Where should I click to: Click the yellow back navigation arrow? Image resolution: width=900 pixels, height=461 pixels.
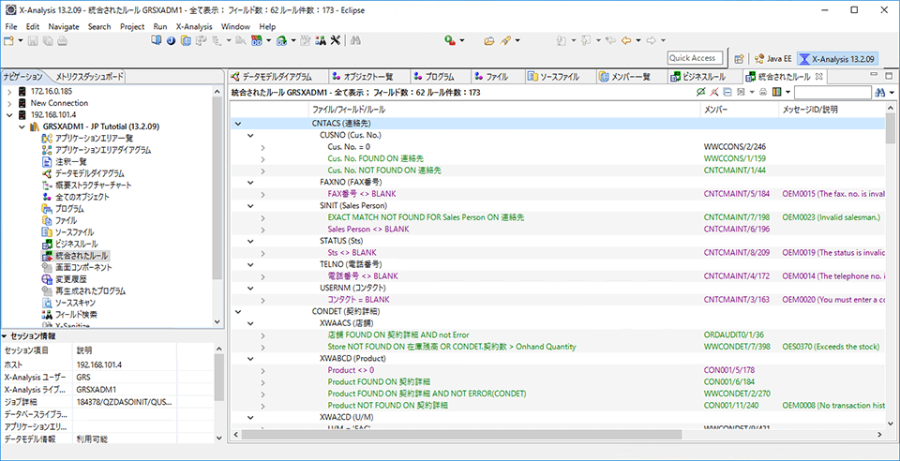coord(626,40)
